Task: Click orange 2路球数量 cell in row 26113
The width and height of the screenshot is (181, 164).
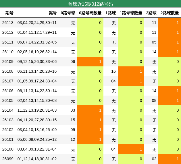Action: [x=170, y=23]
